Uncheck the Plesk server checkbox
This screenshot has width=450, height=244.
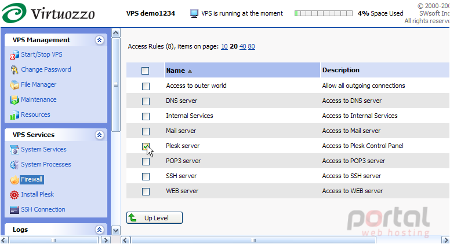pos(146,146)
